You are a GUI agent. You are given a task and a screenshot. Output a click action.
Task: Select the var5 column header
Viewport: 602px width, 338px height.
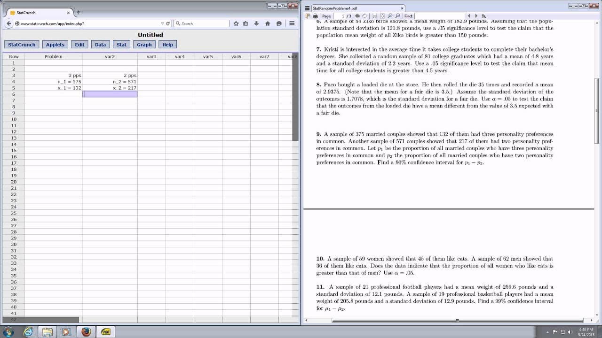tap(208, 56)
